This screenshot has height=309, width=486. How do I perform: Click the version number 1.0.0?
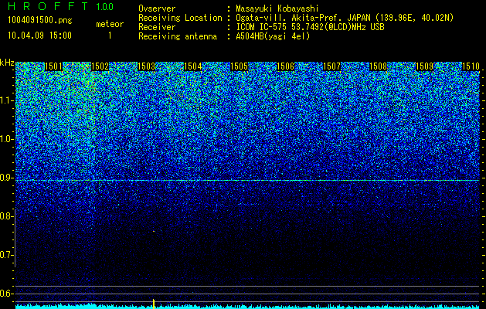(x=105, y=7)
